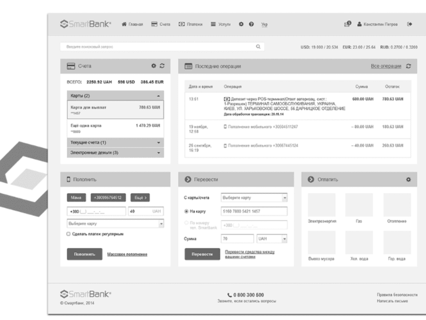
Task: Open the messages notification icon
Action: [348, 24]
